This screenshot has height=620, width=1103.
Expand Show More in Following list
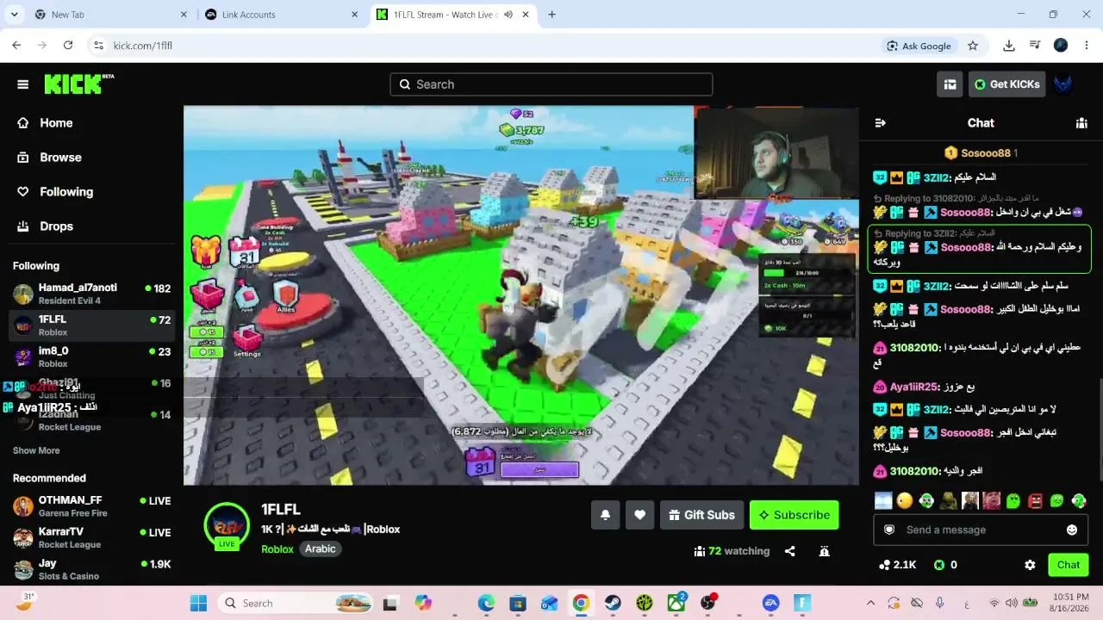36,450
